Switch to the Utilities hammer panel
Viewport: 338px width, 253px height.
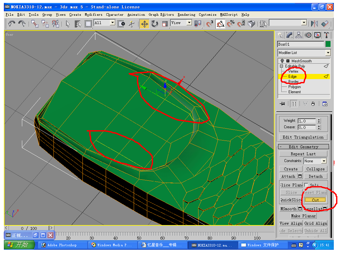pos(327,35)
